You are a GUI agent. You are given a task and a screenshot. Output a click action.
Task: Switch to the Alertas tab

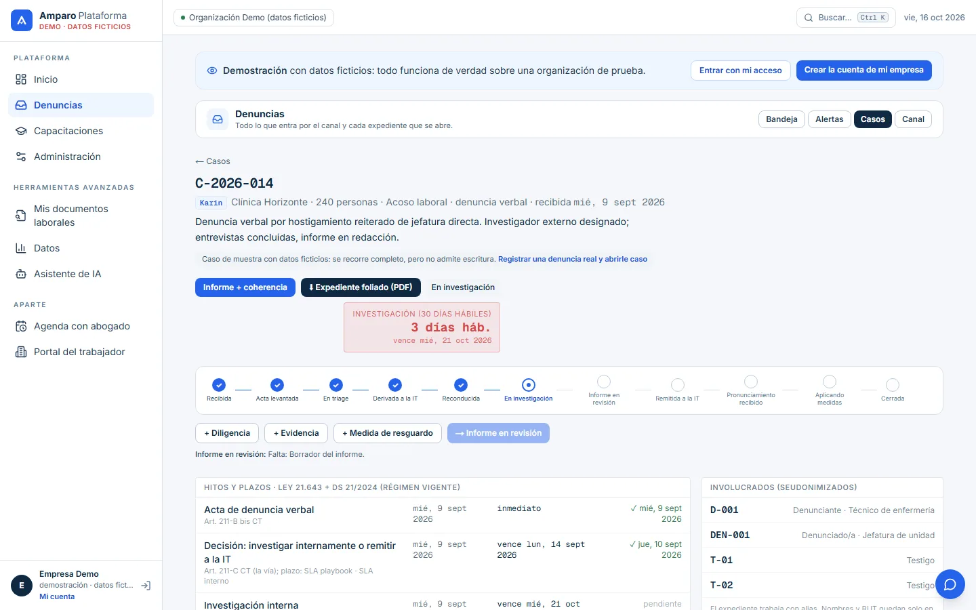pyautogui.click(x=830, y=119)
